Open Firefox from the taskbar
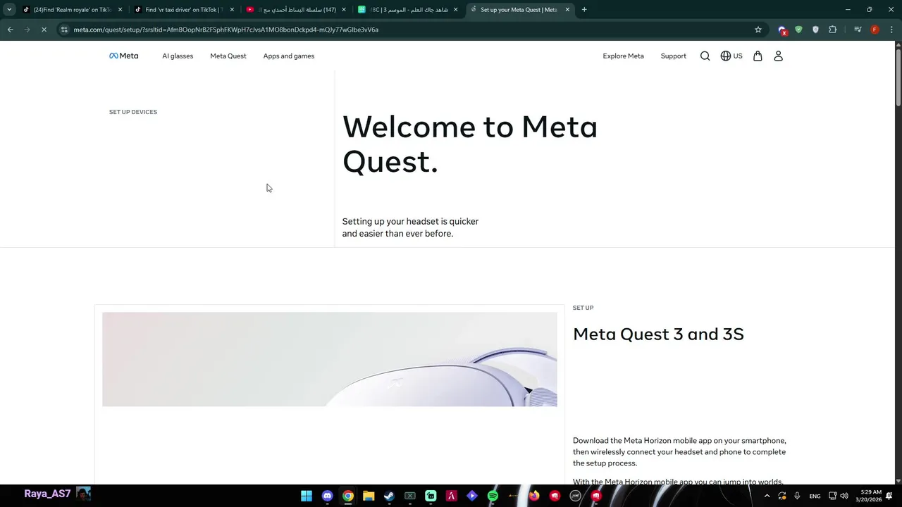Image resolution: width=902 pixels, height=507 pixels. click(534, 496)
